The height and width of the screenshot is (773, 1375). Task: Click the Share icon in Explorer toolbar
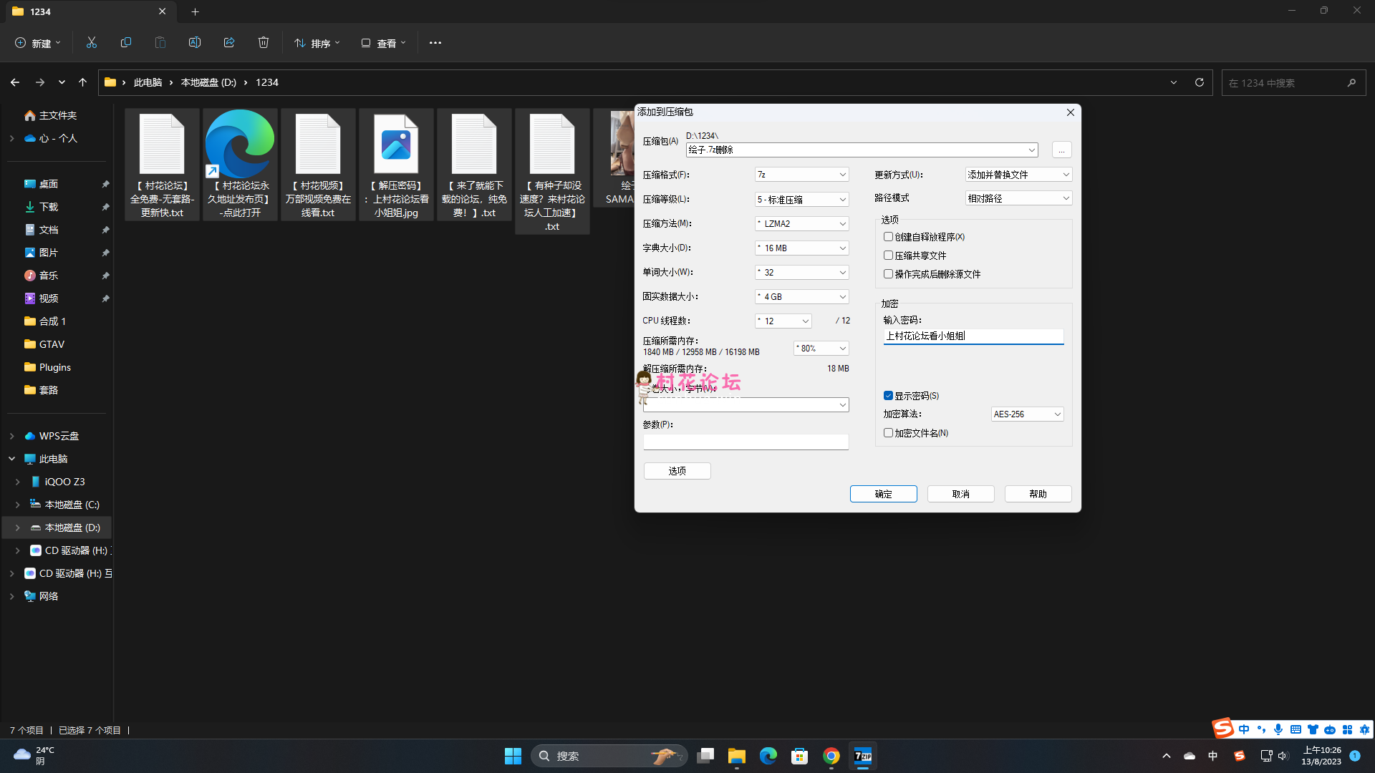pyautogui.click(x=229, y=43)
